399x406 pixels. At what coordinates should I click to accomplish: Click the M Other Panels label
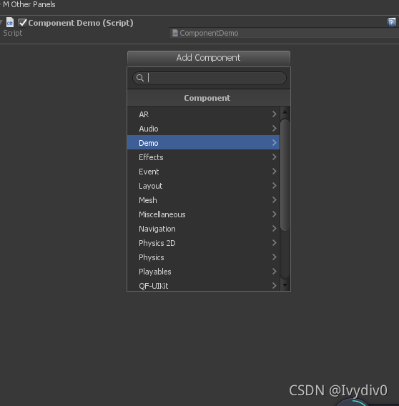pos(29,4)
